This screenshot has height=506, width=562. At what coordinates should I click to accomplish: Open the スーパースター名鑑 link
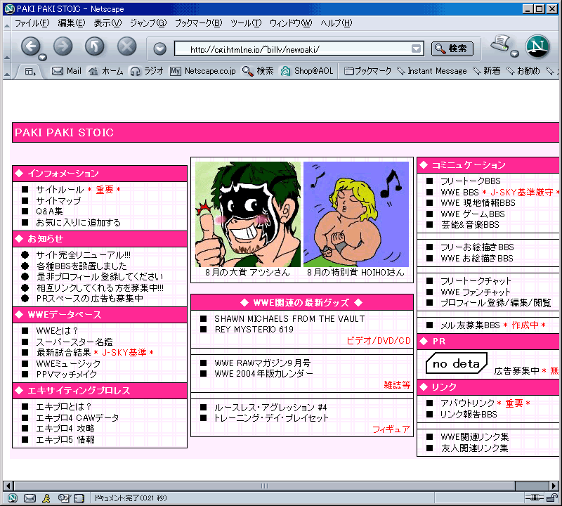coord(74,342)
